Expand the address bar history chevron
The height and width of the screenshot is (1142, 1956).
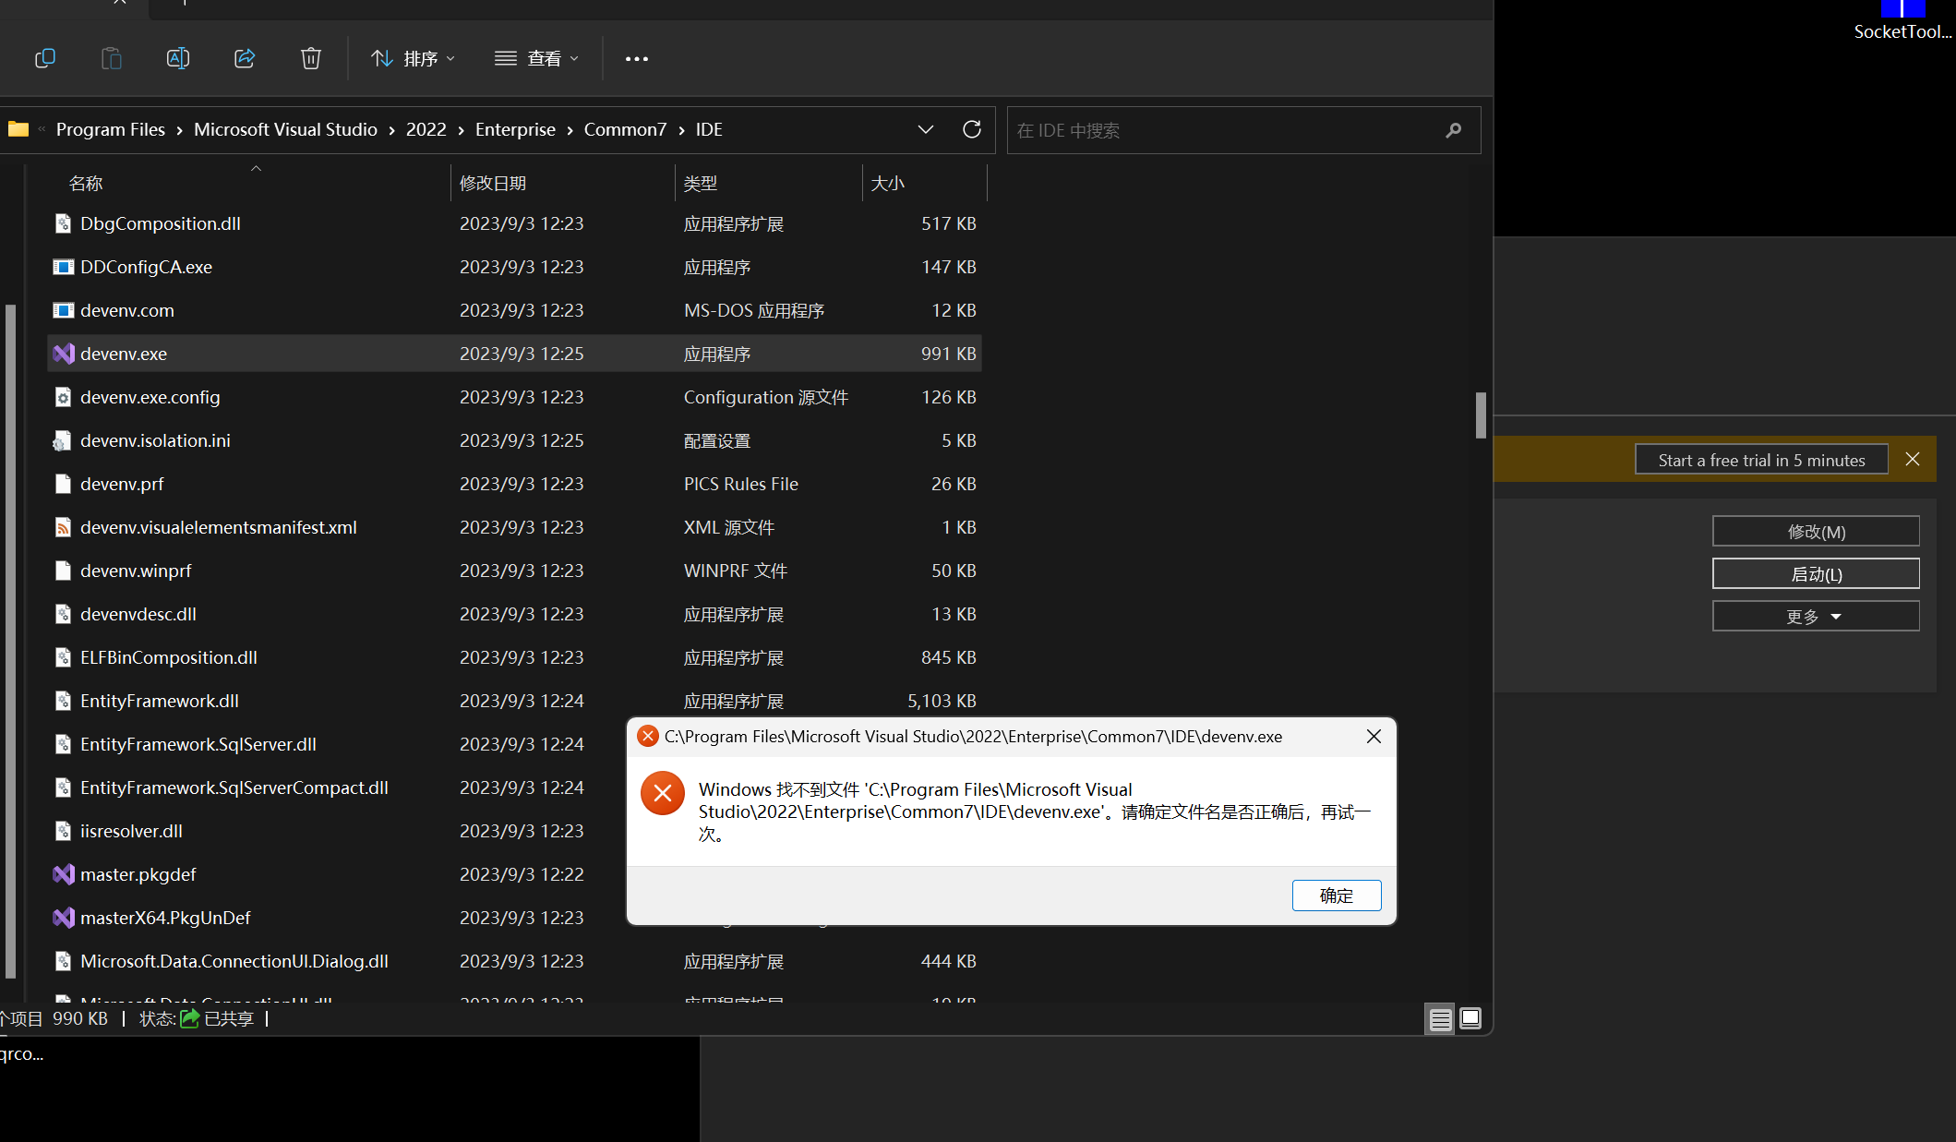coord(926,129)
